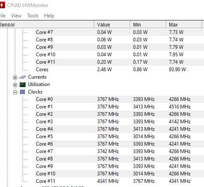
Task: Open the View menu
Action: pos(16,16)
